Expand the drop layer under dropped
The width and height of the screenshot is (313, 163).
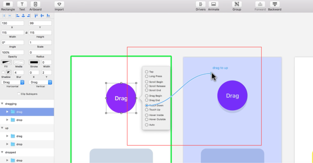coord(7,160)
